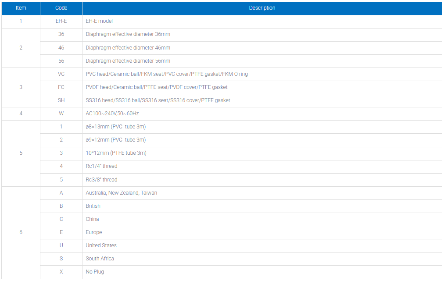The height and width of the screenshot is (281, 444).
Task: Click the Rc1/4" thread description
Action: pyautogui.click(x=101, y=167)
